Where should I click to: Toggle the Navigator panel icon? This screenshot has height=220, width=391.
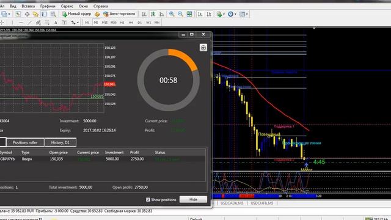(x=35, y=14)
